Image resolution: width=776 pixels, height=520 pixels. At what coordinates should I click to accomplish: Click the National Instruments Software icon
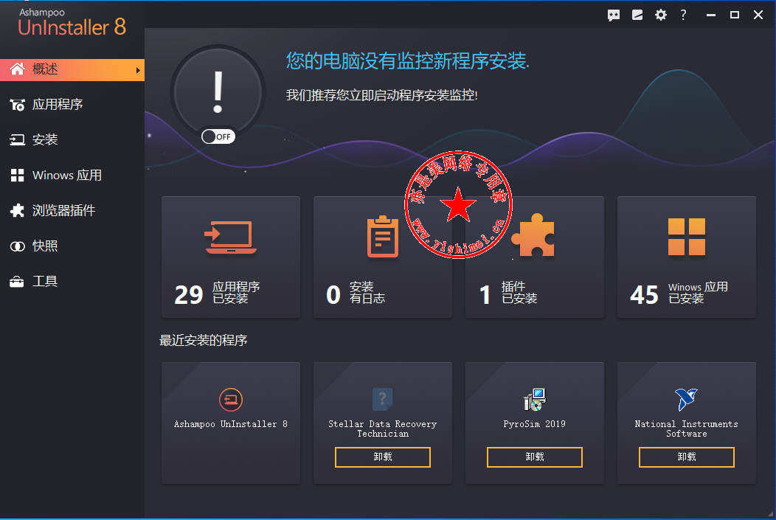point(687,399)
